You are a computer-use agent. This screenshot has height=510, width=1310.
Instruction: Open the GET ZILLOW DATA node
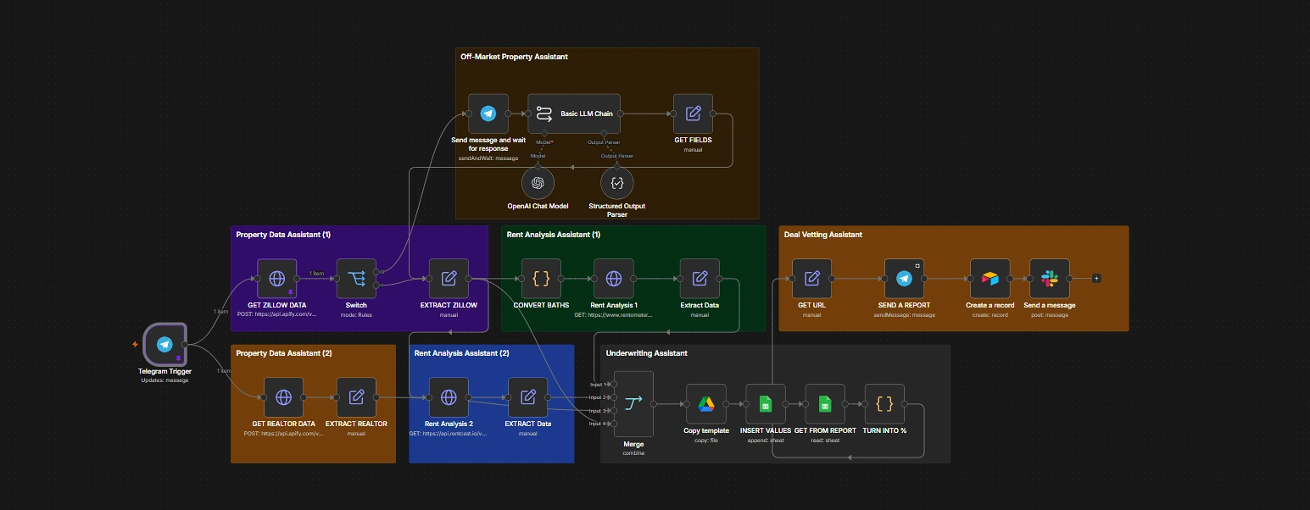pyautogui.click(x=277, y=279)
